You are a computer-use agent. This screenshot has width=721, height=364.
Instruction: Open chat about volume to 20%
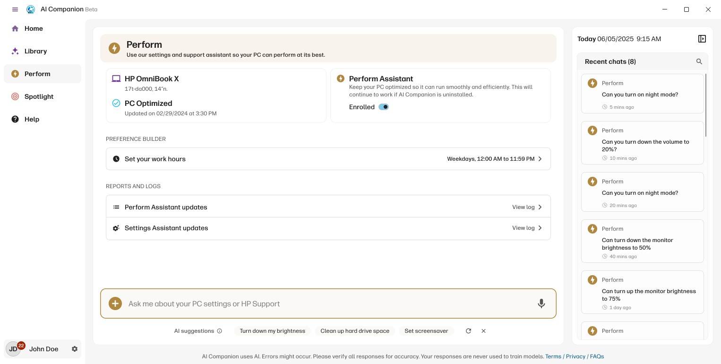point(643,143)
